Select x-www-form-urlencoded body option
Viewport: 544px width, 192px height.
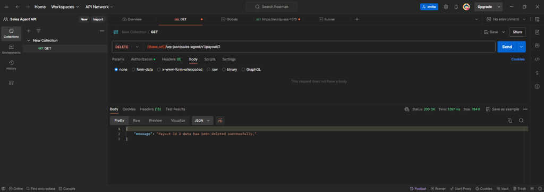pos(180,70)
